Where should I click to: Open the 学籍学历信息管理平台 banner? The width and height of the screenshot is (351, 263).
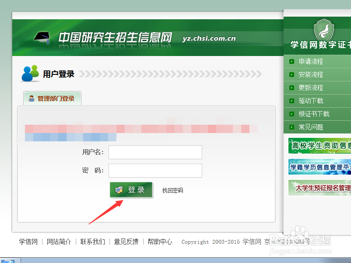(319, 167)
